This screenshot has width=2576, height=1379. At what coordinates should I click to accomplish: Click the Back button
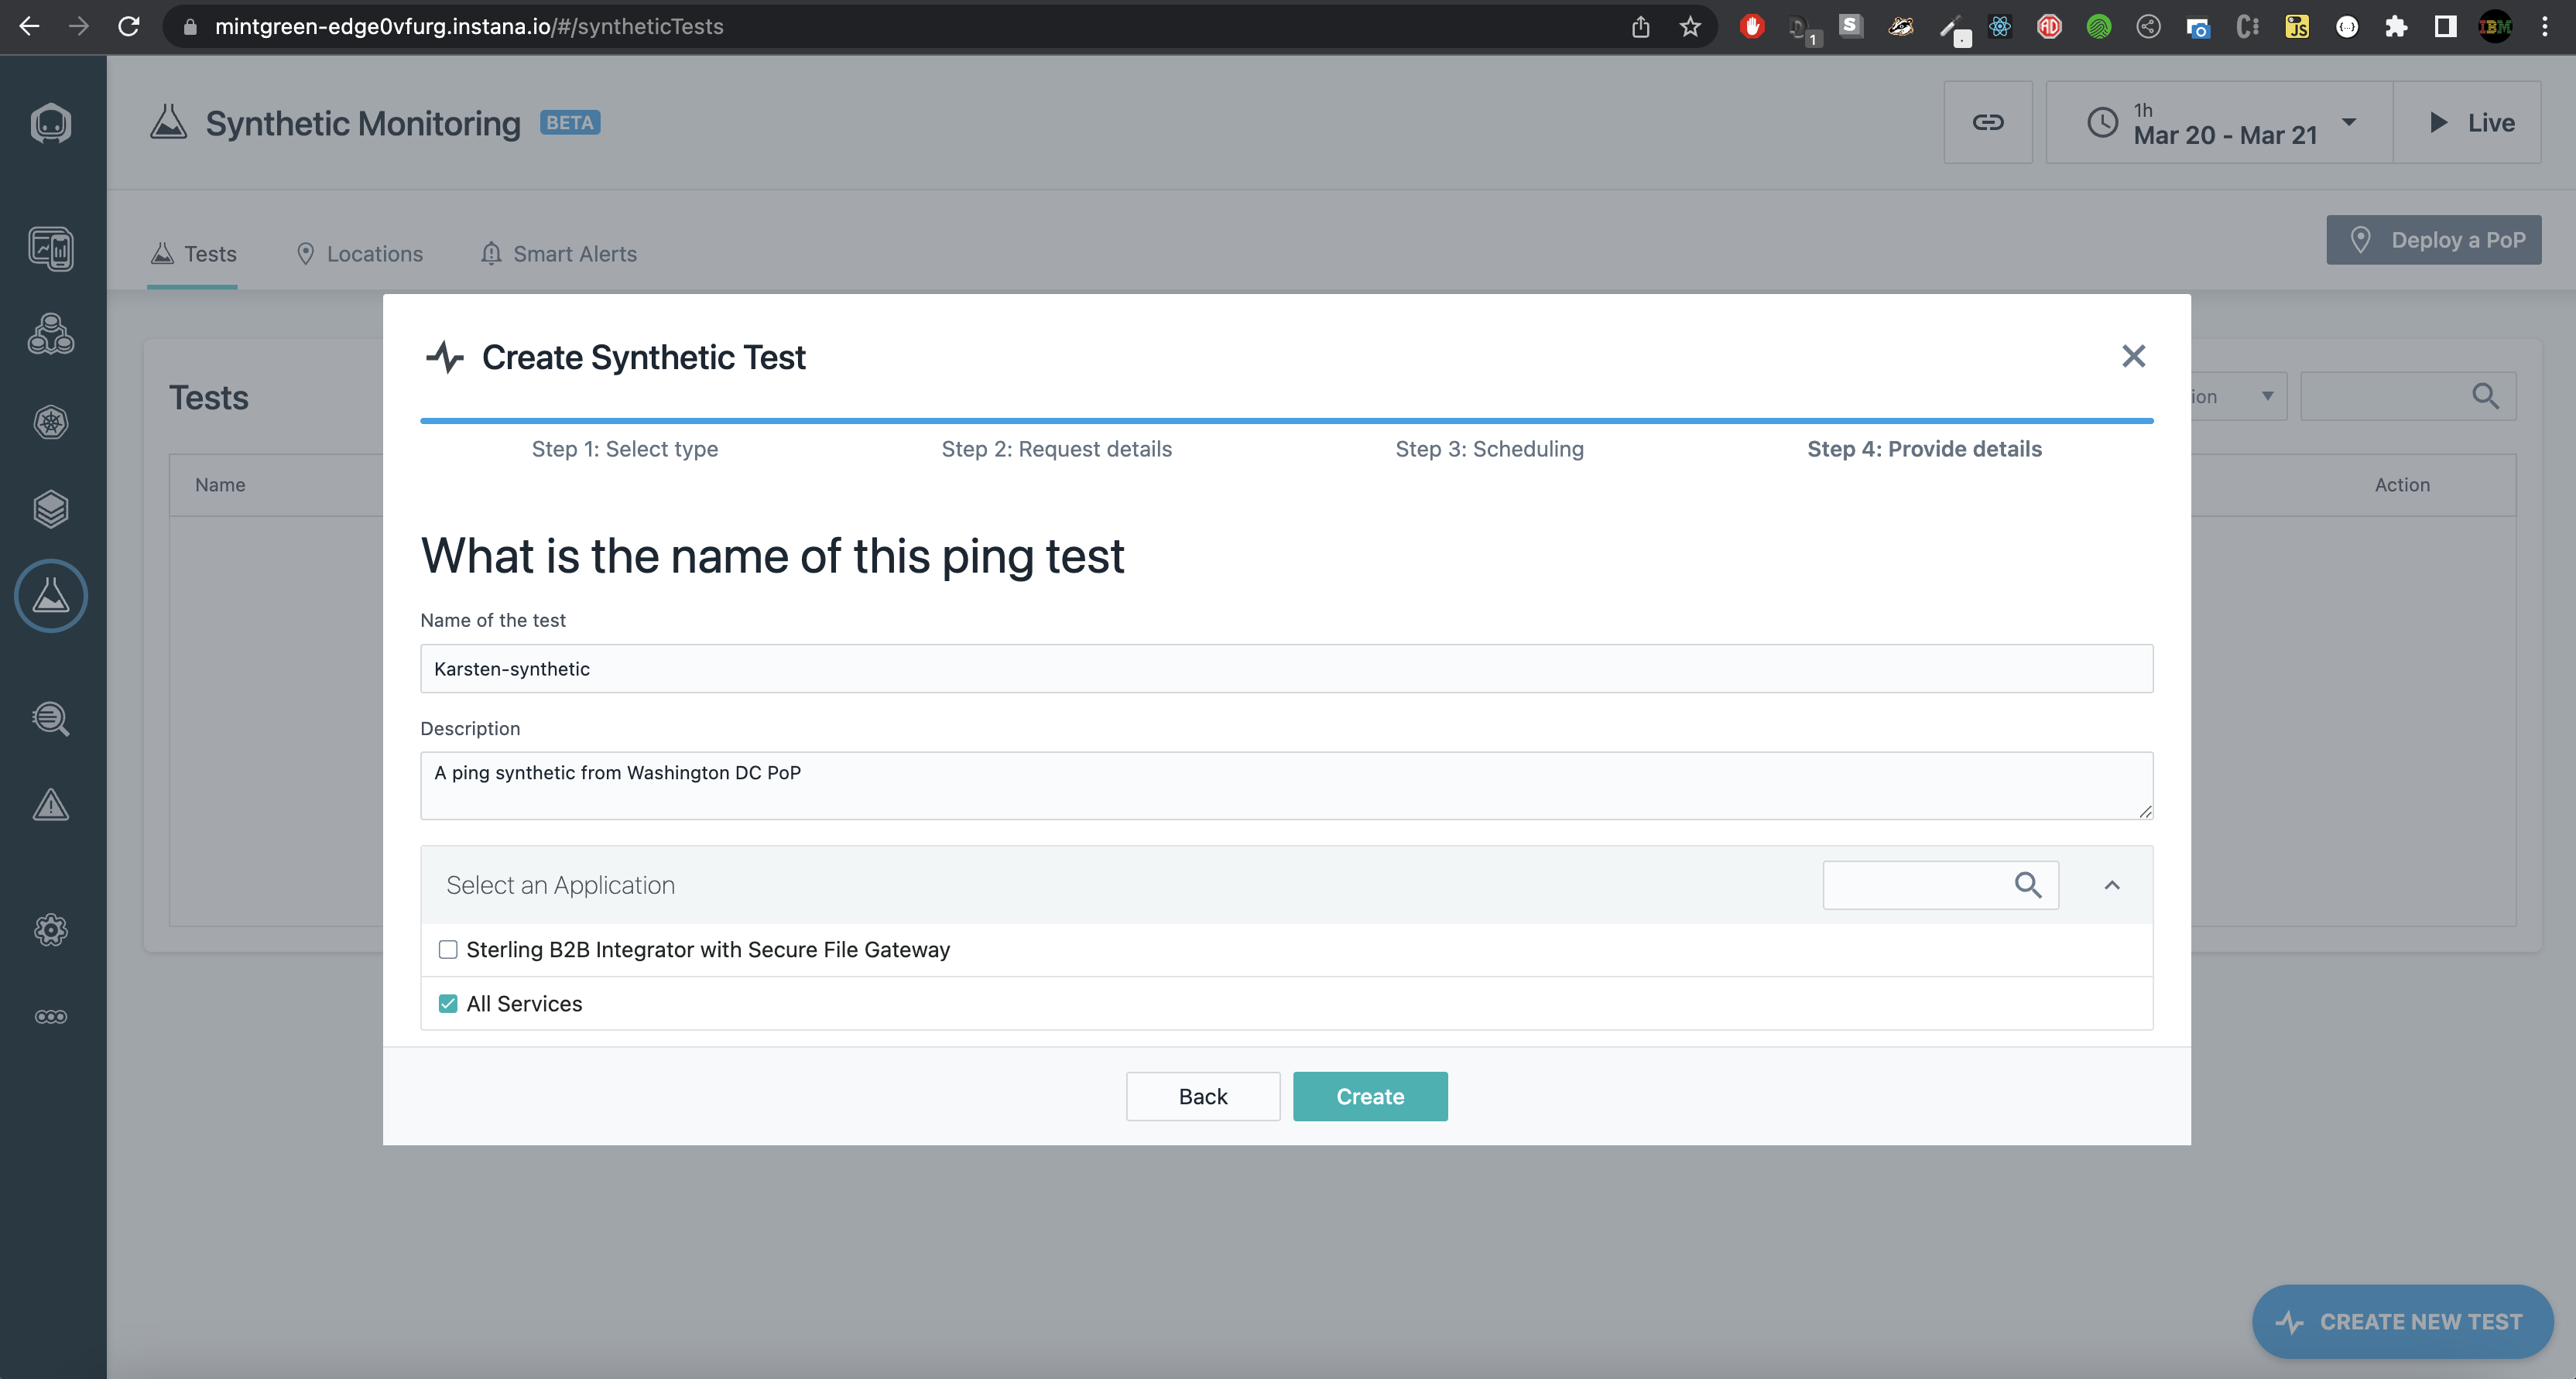pyautogui.click(x=1202, y=1096)
